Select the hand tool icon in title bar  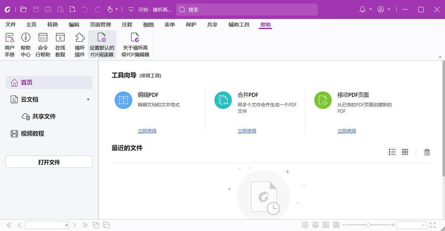[110, 9]
